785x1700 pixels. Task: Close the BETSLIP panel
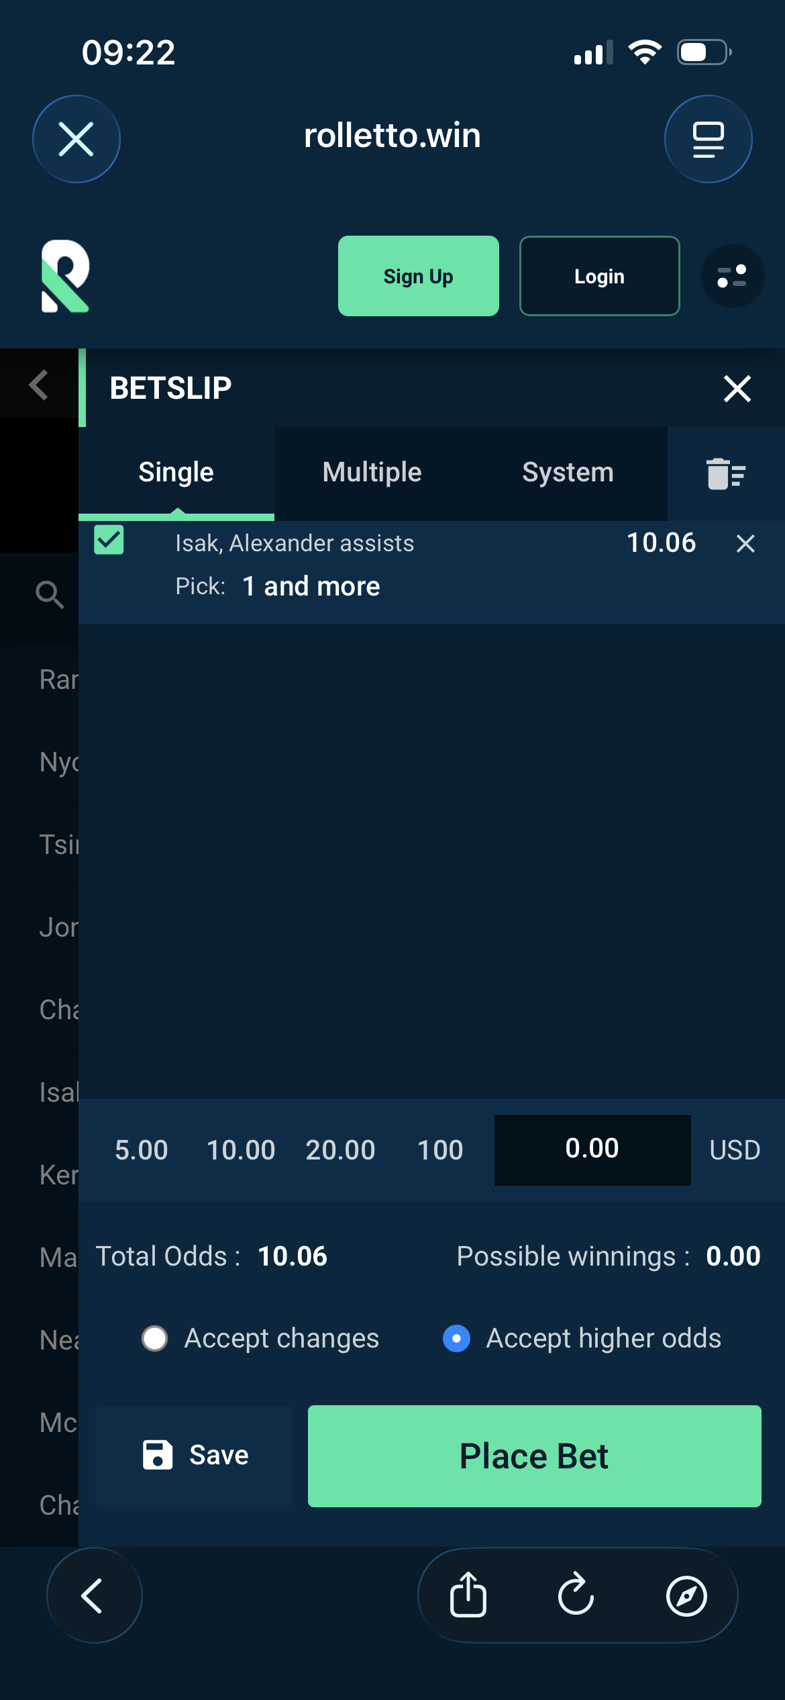(x=737, y=388)
